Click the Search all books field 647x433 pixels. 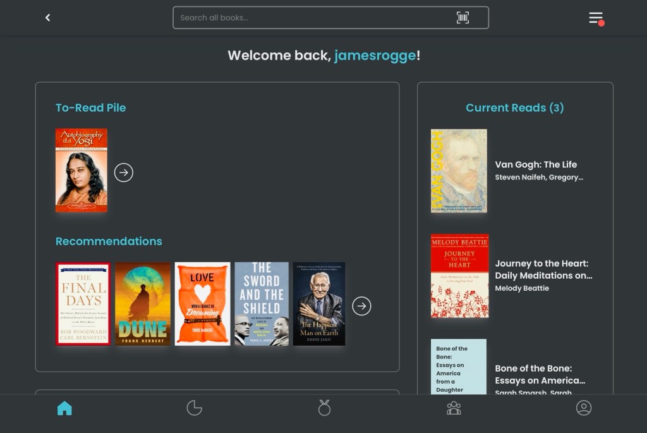(x=316, y=18)
